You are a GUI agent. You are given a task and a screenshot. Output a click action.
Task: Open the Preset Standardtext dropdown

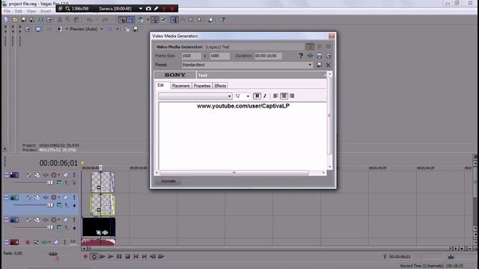[310, 65]
